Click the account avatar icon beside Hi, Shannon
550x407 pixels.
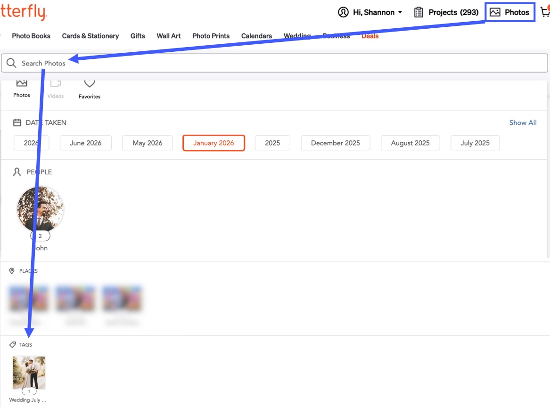pyautogui.click(x=343, y=12)
